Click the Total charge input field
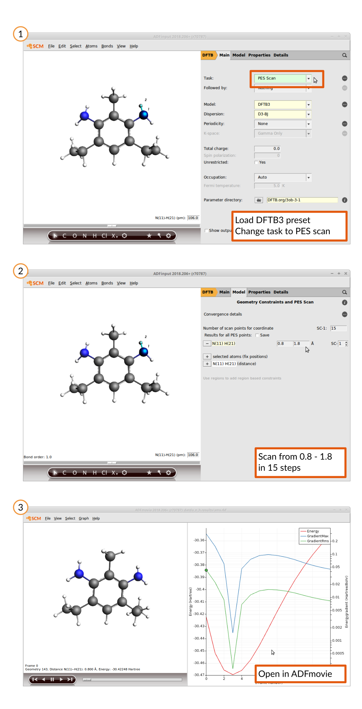 pos(267,149)
